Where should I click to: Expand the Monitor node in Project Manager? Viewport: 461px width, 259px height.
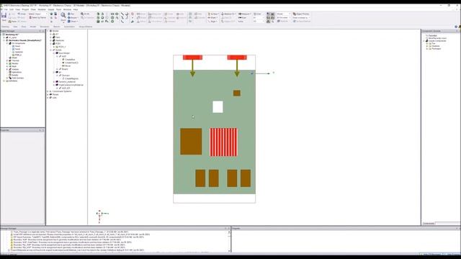[7, 63]
